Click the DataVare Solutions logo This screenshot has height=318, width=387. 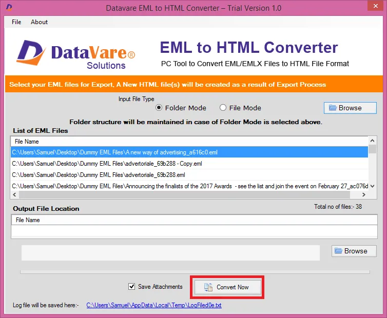[x=76, y=54]
